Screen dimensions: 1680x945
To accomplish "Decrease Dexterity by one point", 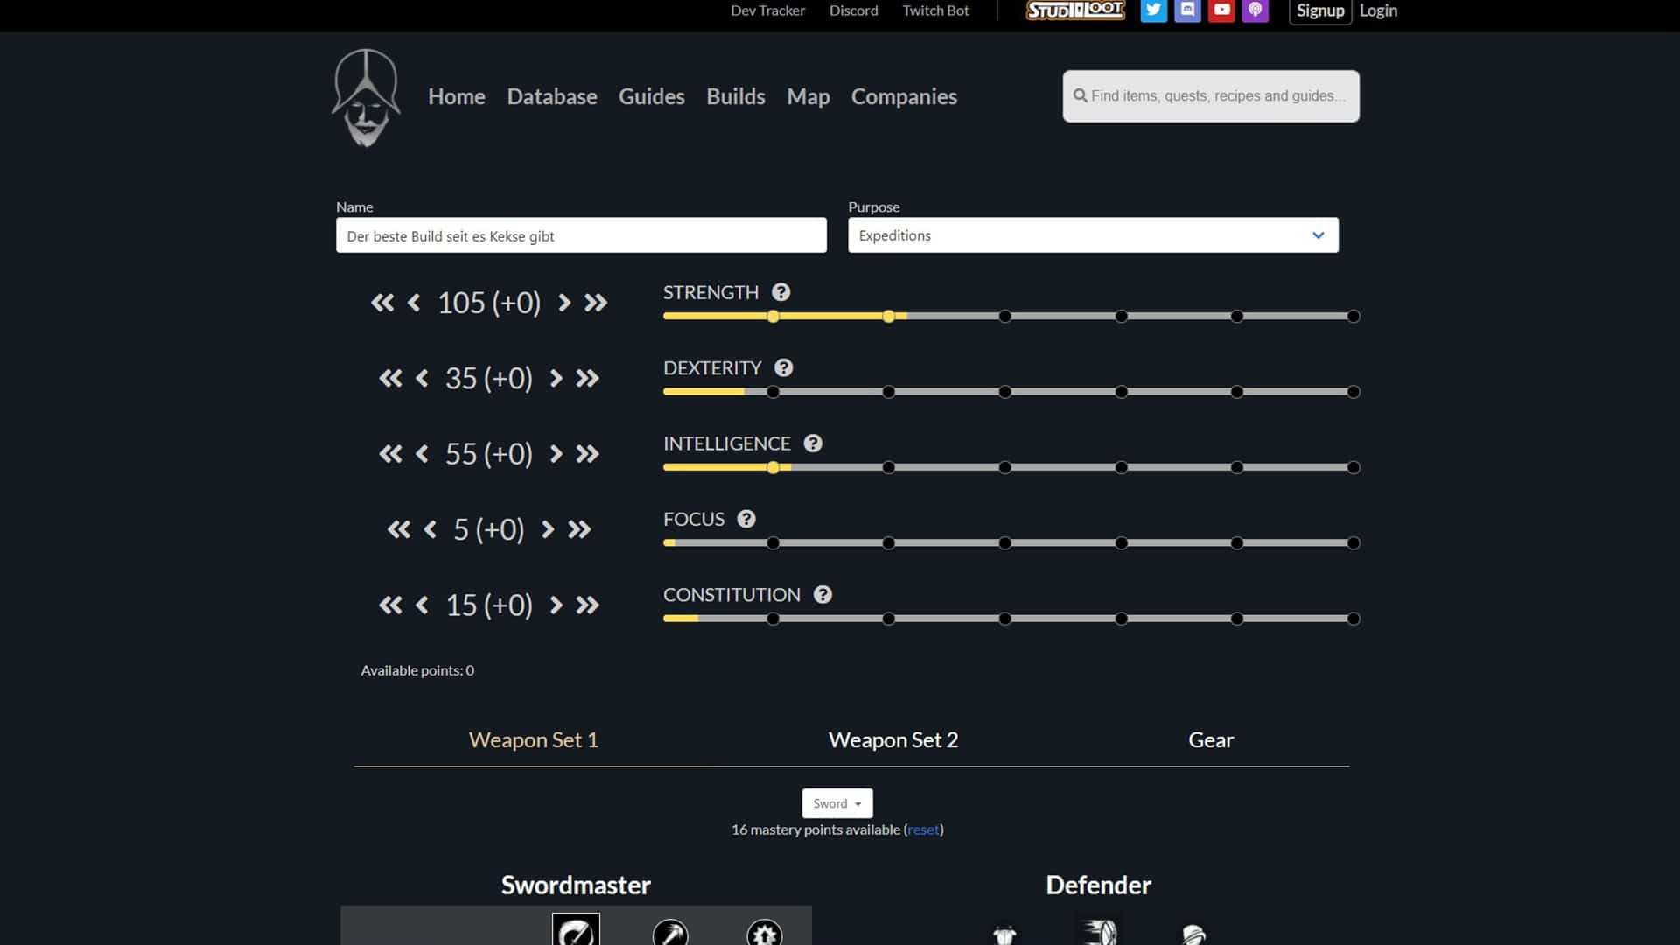I will tap(422, 378).
